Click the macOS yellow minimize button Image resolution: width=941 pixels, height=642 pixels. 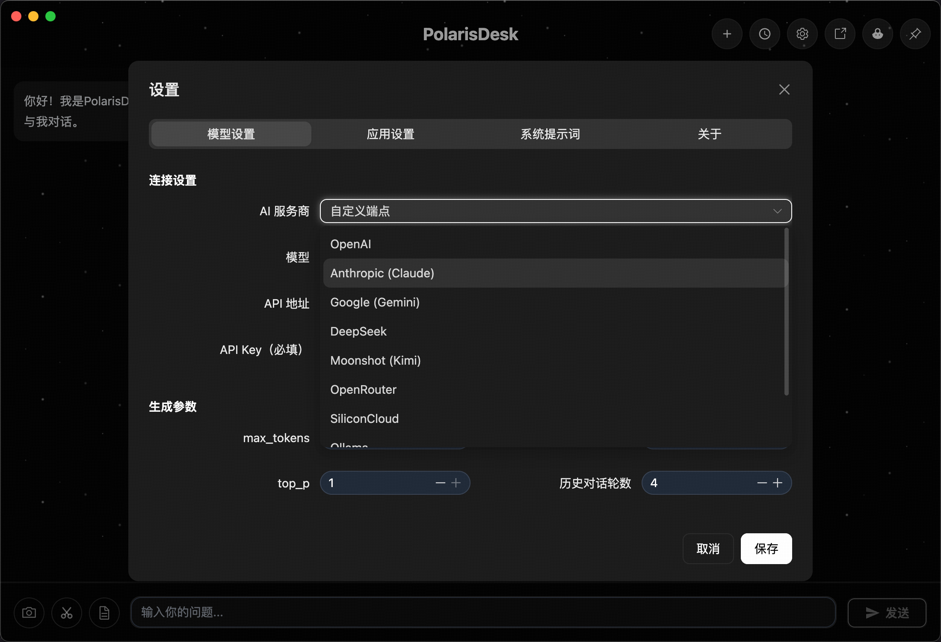(33, 16)
